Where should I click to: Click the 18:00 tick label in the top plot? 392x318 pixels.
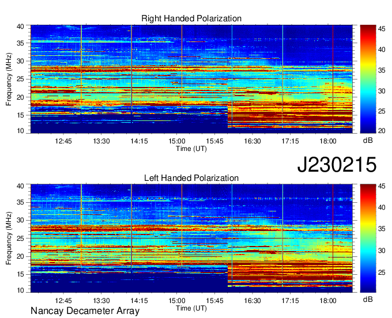click(328, 141)
